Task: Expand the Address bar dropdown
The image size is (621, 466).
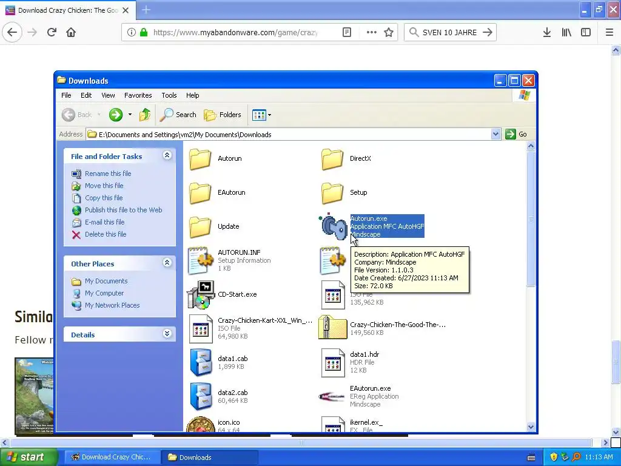Action: point(495,134)
